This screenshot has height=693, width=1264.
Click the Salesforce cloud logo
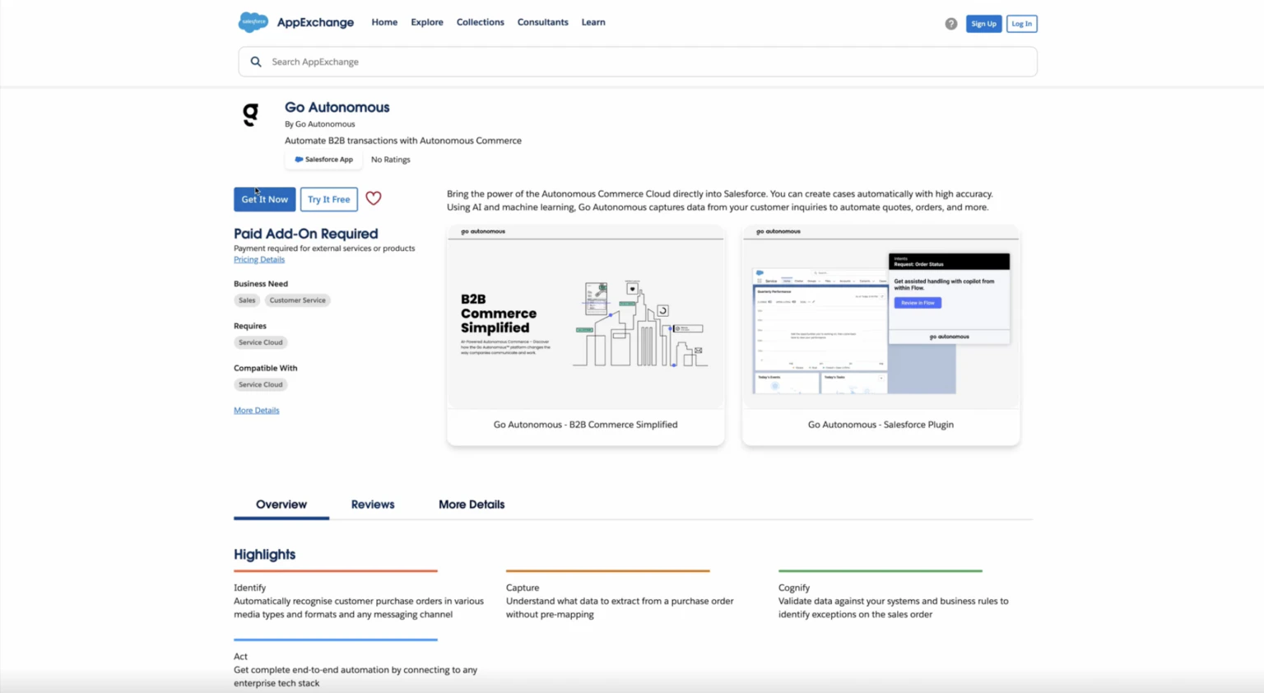pos(253,22)
